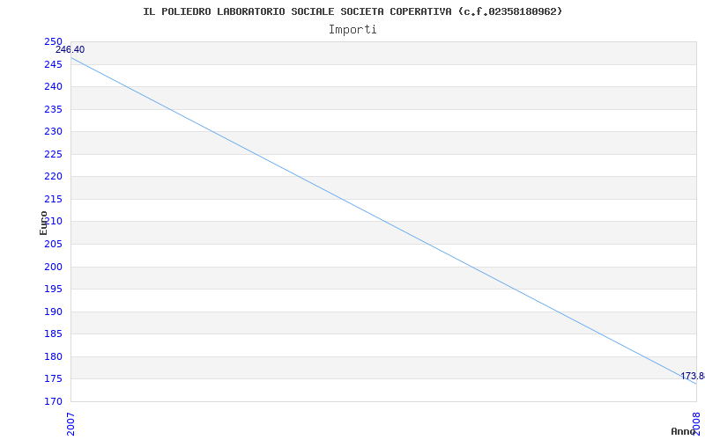Click the 240 y-axis tick label
Screen dimensions: 705x440
[53, 86]
